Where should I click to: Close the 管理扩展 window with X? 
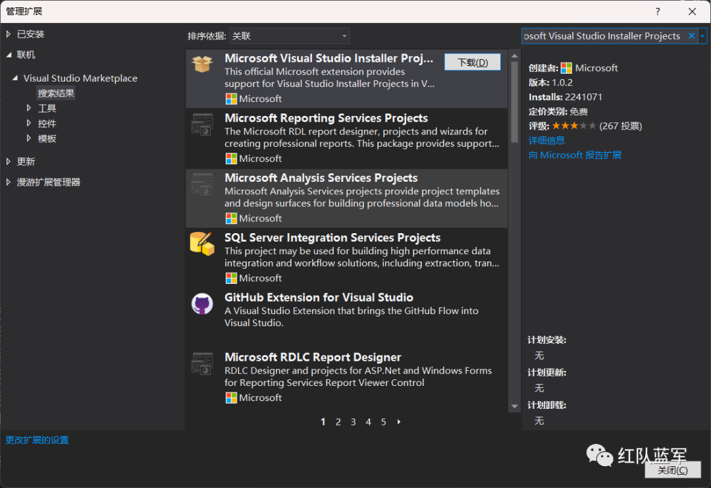[x=692, y=11]
